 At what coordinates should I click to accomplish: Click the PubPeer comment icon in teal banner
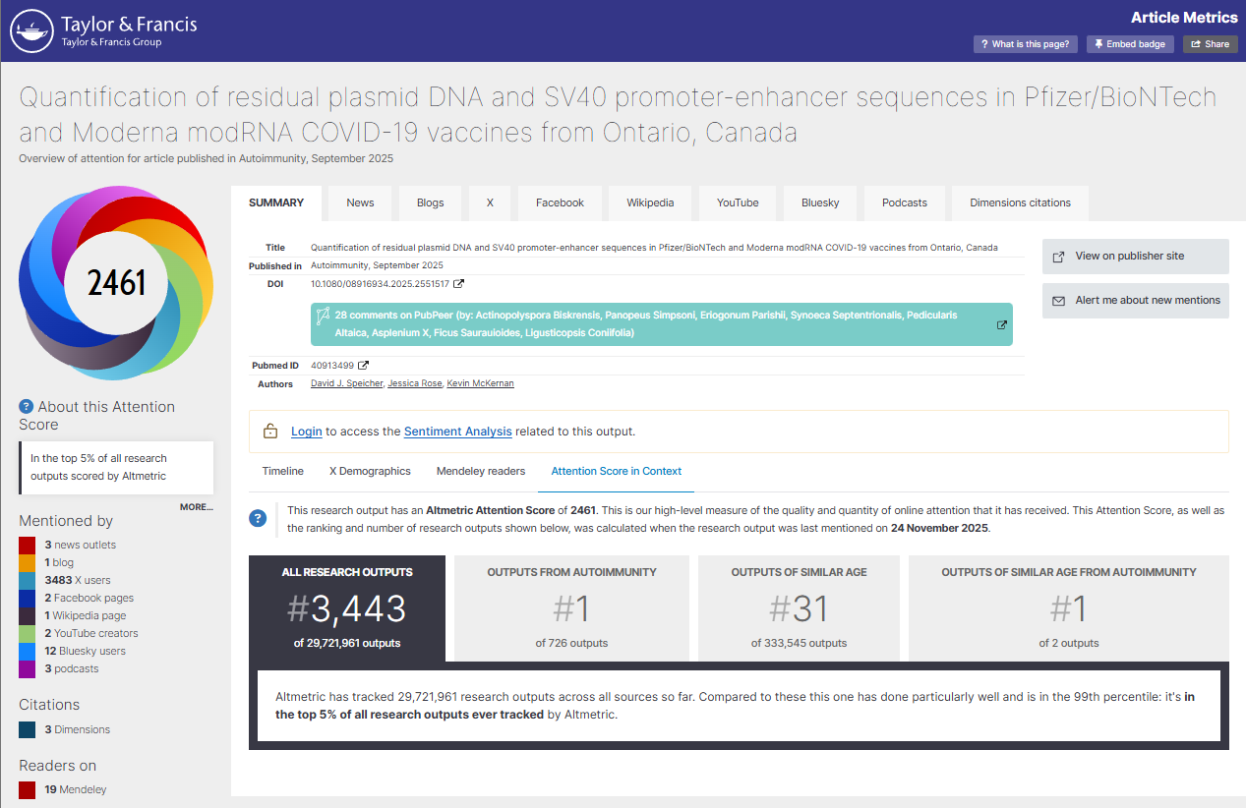point(323,317)
